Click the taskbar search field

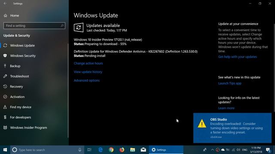pyautogui.click(x=47, y=150)
